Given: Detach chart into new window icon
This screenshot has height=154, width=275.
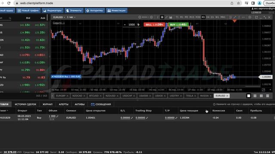Looking at the screenshot, I should 257,17.
